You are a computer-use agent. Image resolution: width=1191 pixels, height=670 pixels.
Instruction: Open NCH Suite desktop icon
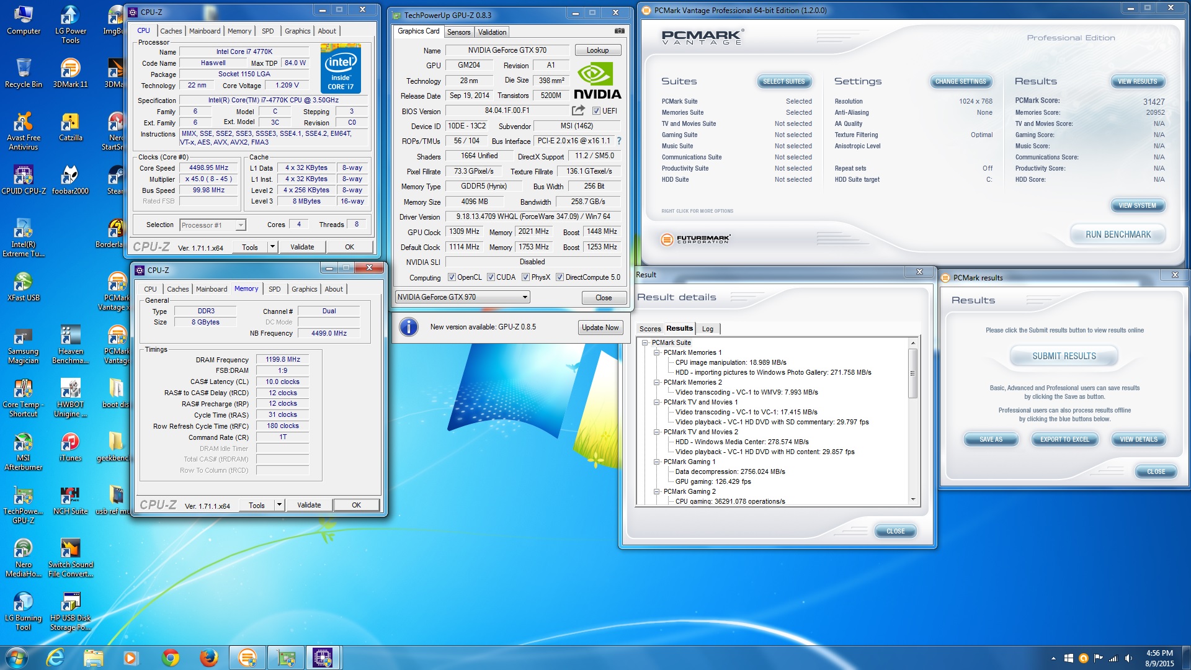point(70,500)
